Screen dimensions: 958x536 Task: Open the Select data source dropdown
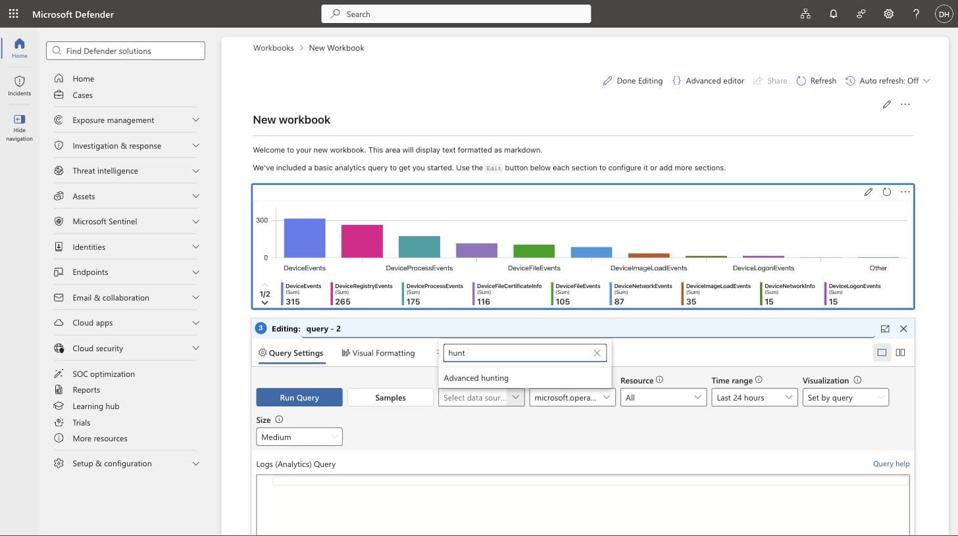[481, 397]
